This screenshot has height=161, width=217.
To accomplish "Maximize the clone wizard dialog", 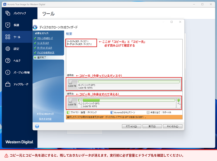I will point(172,22).
